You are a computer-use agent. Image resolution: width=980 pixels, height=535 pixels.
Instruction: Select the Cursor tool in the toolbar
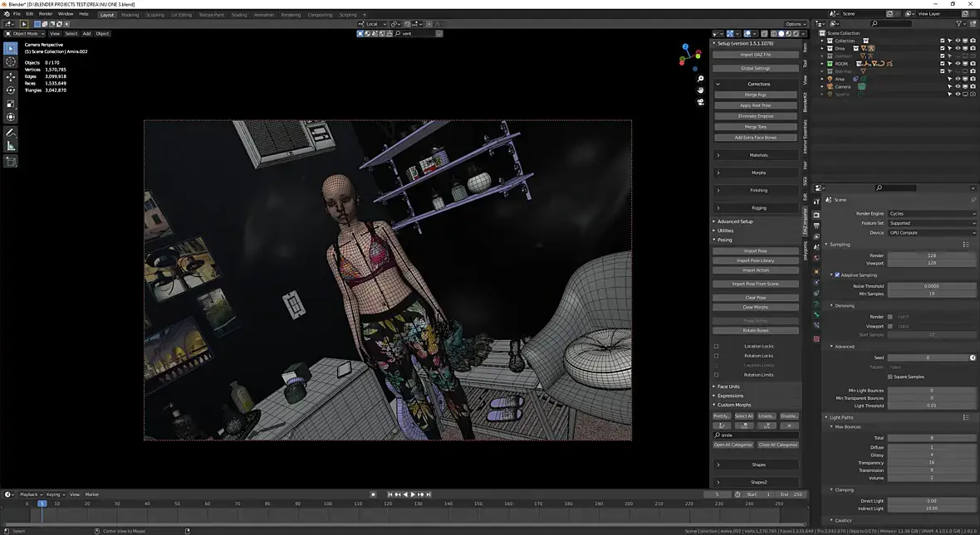tap(11, 62)
